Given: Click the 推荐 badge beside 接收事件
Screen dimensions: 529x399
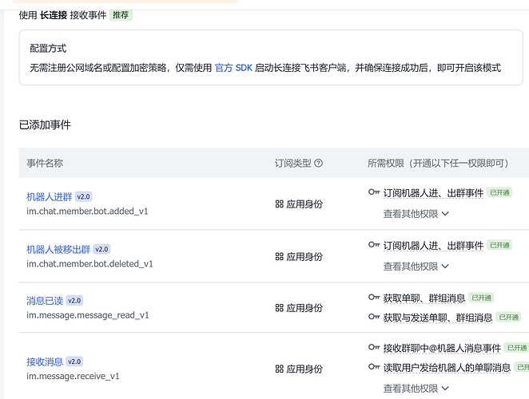Looking at the screenshot, I should click(121, 15).
